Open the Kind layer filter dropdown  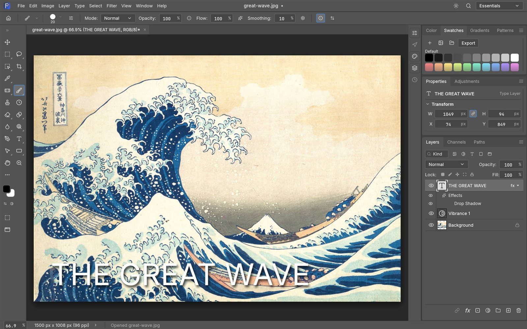coord(437,154)
